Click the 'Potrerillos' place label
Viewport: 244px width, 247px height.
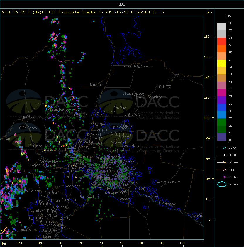coord(49,162)
